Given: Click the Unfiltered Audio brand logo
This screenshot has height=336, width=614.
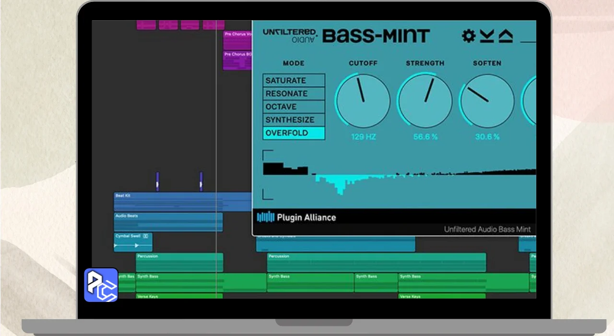Looking at the screenshot, I should coord(290,36).
